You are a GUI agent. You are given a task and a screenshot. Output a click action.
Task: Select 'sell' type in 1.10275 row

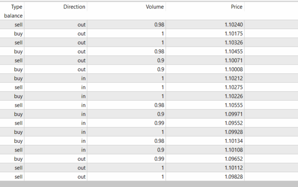[x=19, y=87]
